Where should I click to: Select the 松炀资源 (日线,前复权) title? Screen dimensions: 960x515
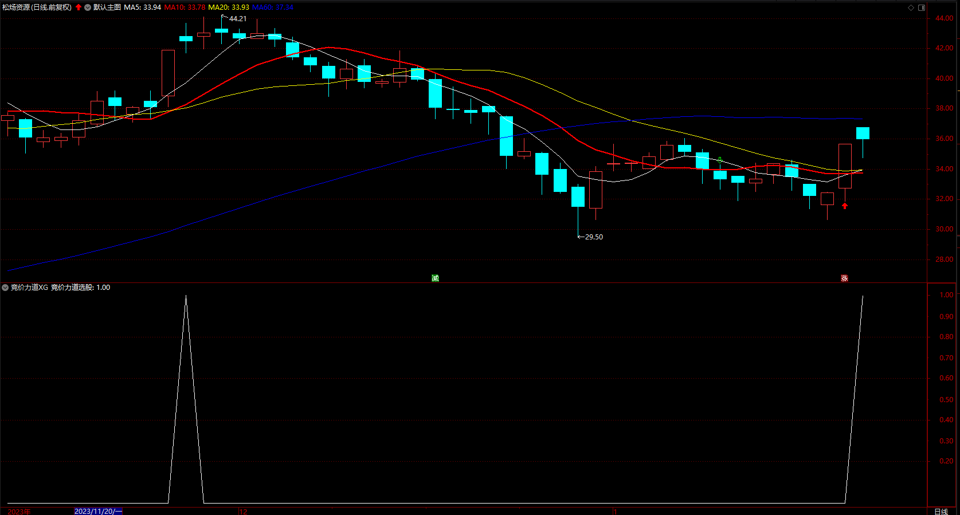click(37, 7)
